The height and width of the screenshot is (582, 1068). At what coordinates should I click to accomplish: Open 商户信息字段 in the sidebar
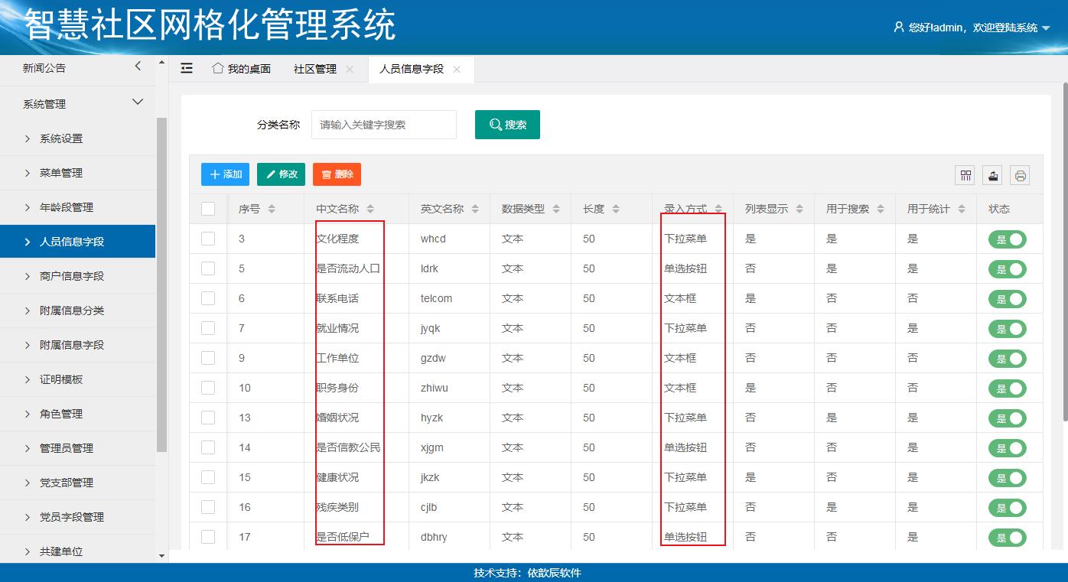72,276
